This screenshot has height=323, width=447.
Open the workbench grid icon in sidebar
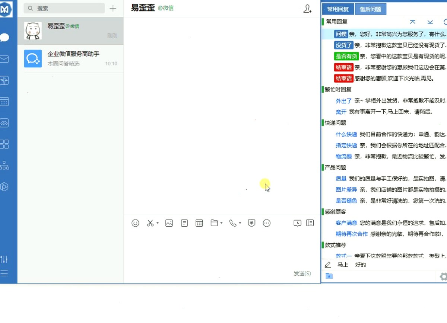coord(4,144)
